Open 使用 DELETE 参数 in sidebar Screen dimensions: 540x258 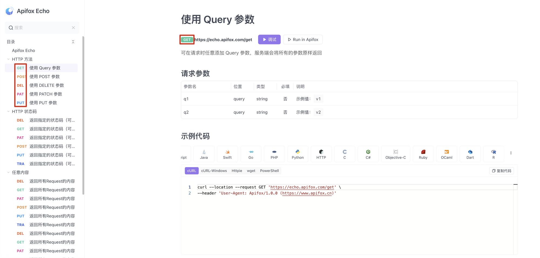(x=47, y=85)
